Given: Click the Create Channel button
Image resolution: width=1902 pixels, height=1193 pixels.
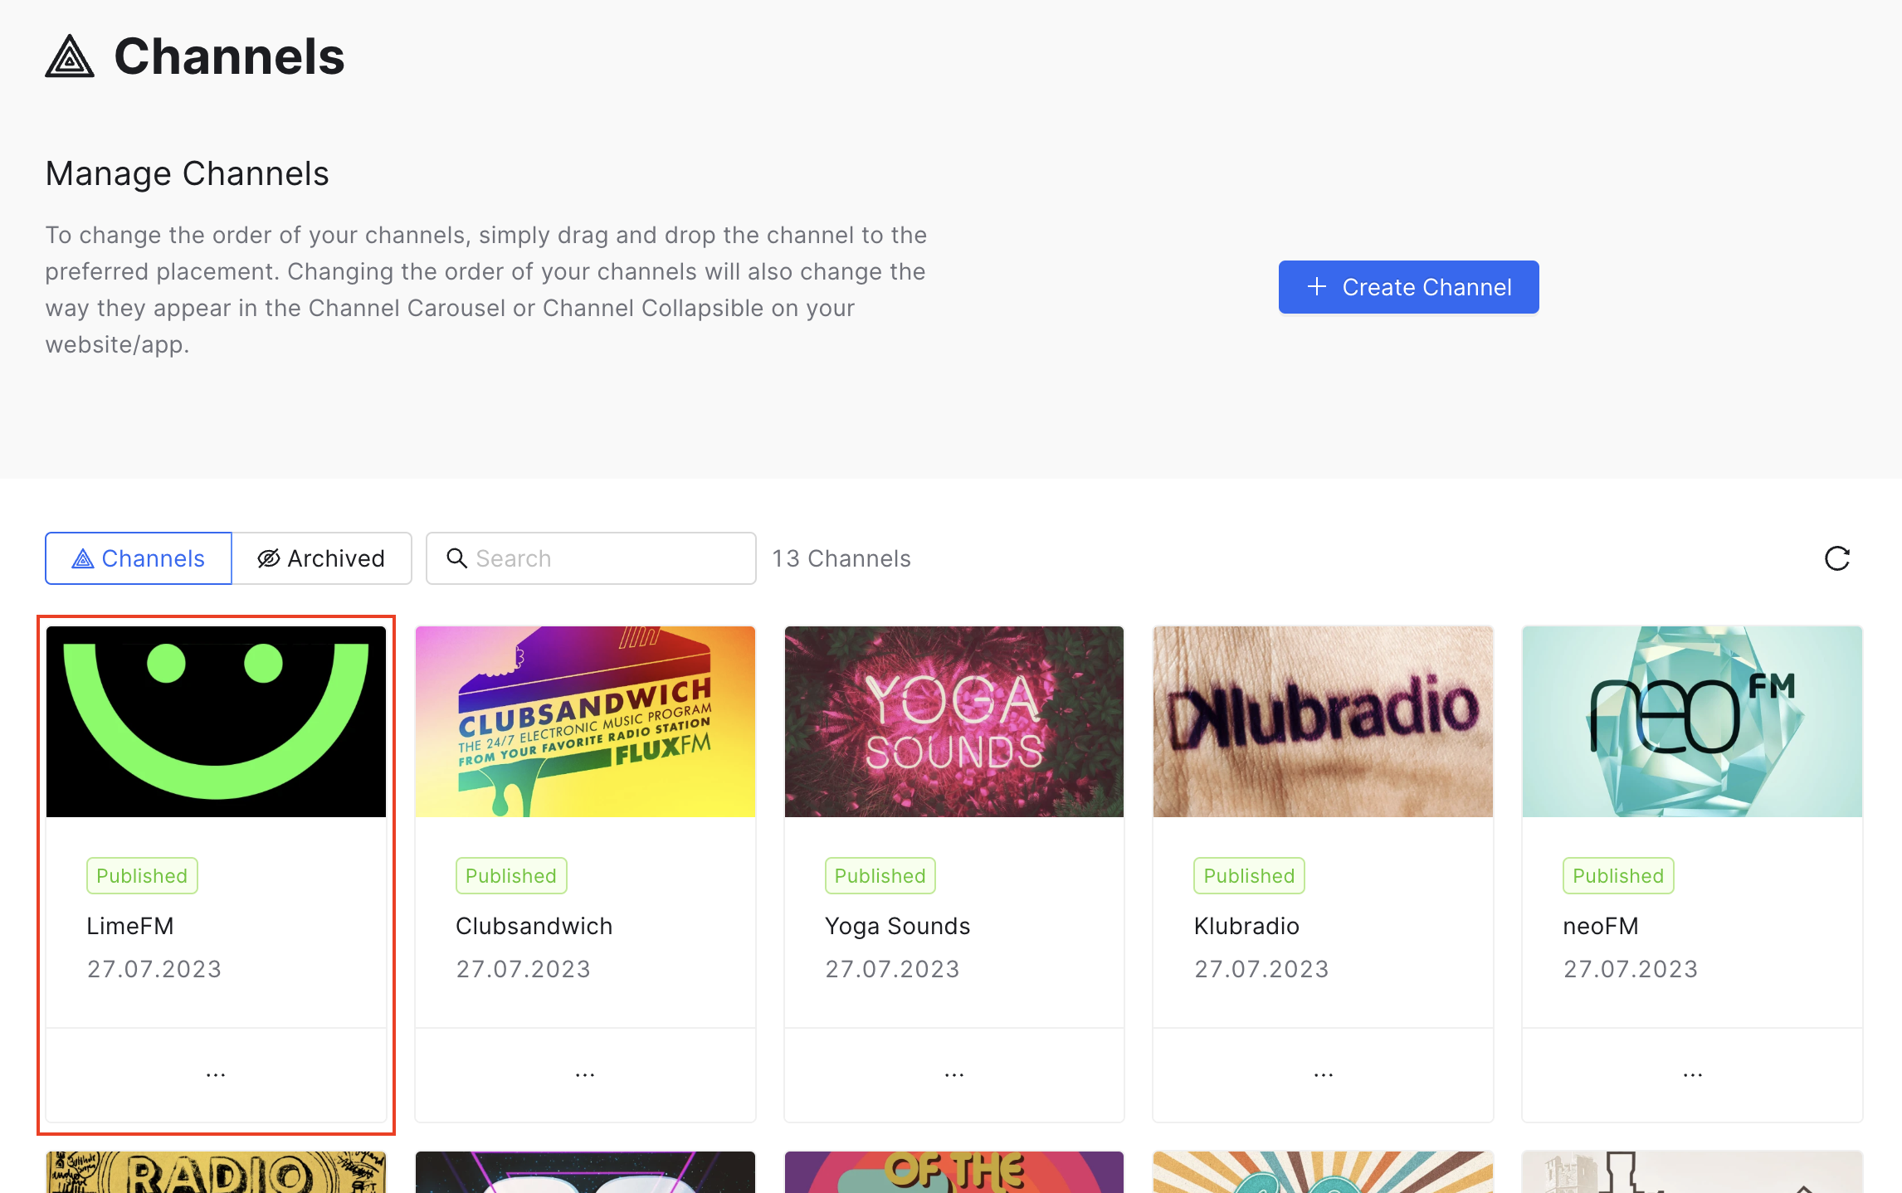Looking at the screenshot, I should (1408, 287).
